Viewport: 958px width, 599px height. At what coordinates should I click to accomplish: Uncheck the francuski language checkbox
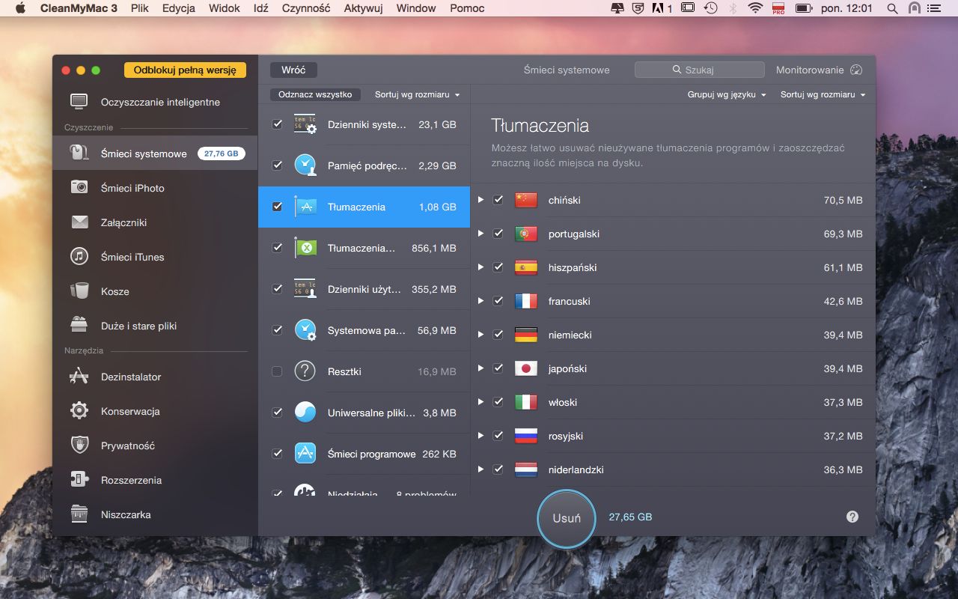(498, 301)
